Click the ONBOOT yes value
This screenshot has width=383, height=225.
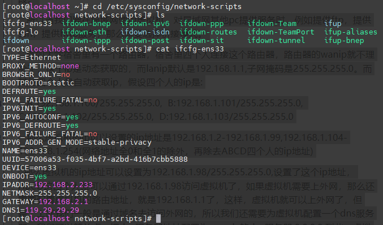(x=41, y=176)
